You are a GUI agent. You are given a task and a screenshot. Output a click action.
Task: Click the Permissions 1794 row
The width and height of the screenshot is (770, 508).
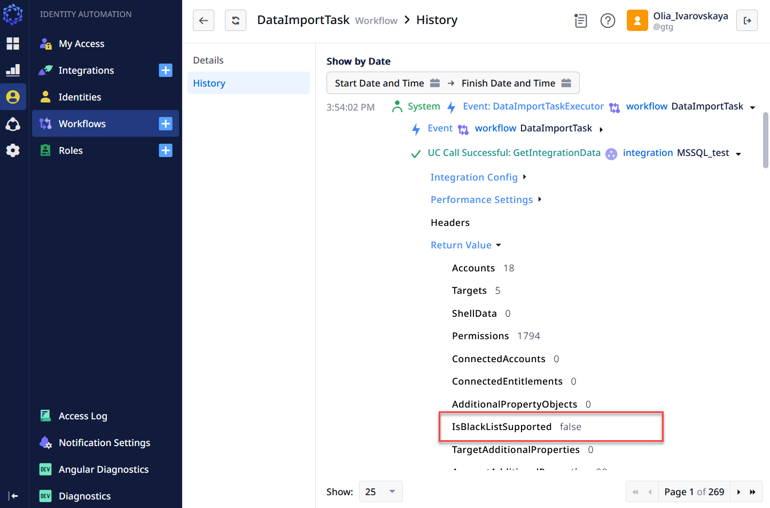point(496,336)
